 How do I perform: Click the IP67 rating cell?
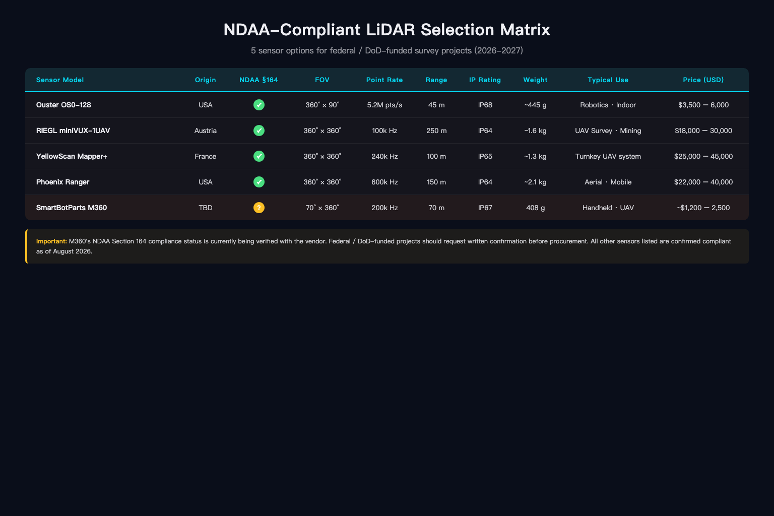pos(485,208)
